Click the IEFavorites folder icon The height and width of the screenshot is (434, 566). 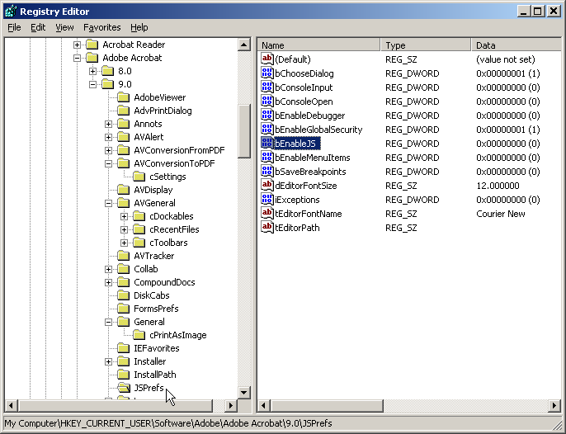coord(124,348)
